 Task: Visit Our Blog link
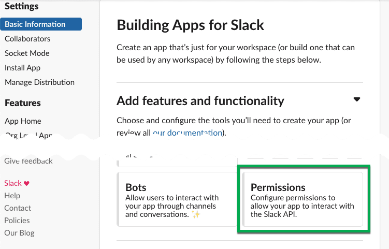pyautogui.click(x=19, y=233)
